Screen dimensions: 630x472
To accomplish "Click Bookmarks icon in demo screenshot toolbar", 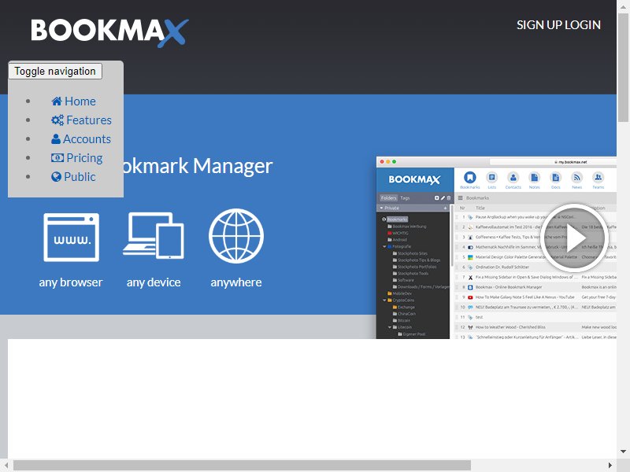I will point(469,180).
